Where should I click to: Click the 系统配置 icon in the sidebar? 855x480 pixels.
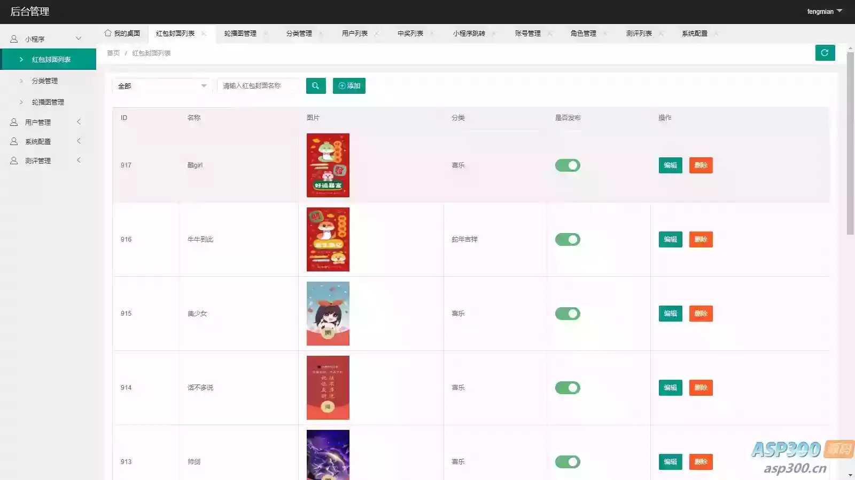[13, 141]
